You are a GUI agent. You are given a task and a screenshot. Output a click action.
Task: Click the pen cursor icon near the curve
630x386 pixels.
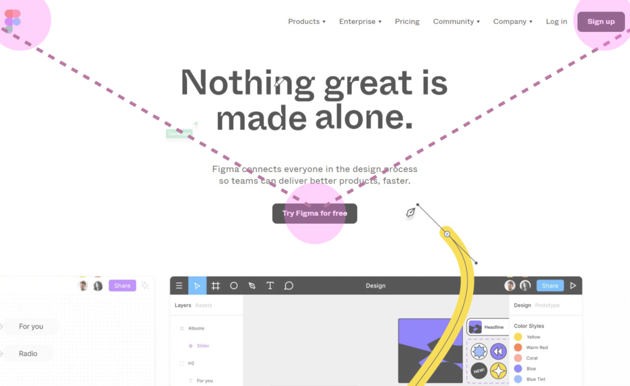click(x=410, y=212)
